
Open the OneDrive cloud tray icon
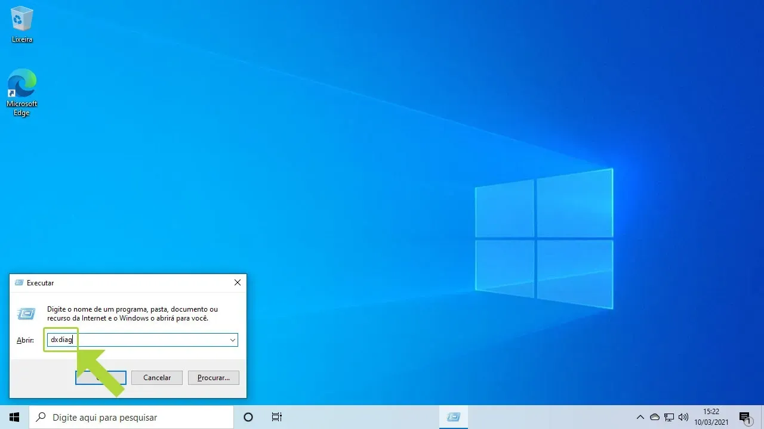[x=655, y=417]
